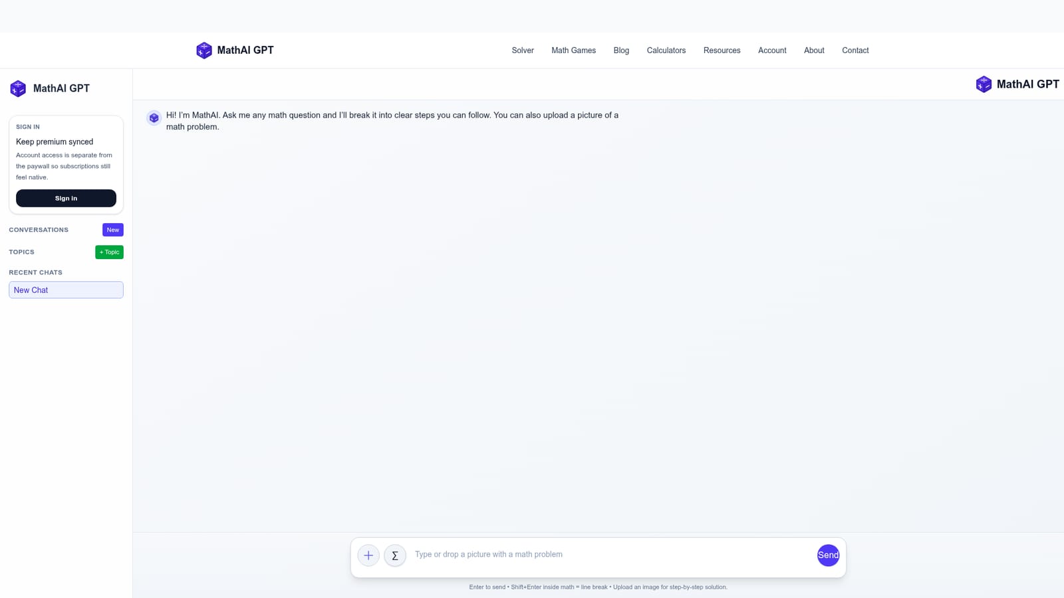The width and height of the screenshot is (1064, 598).
Task: Click the MathAI GPT title in chat header
Action: point(1027,84)
